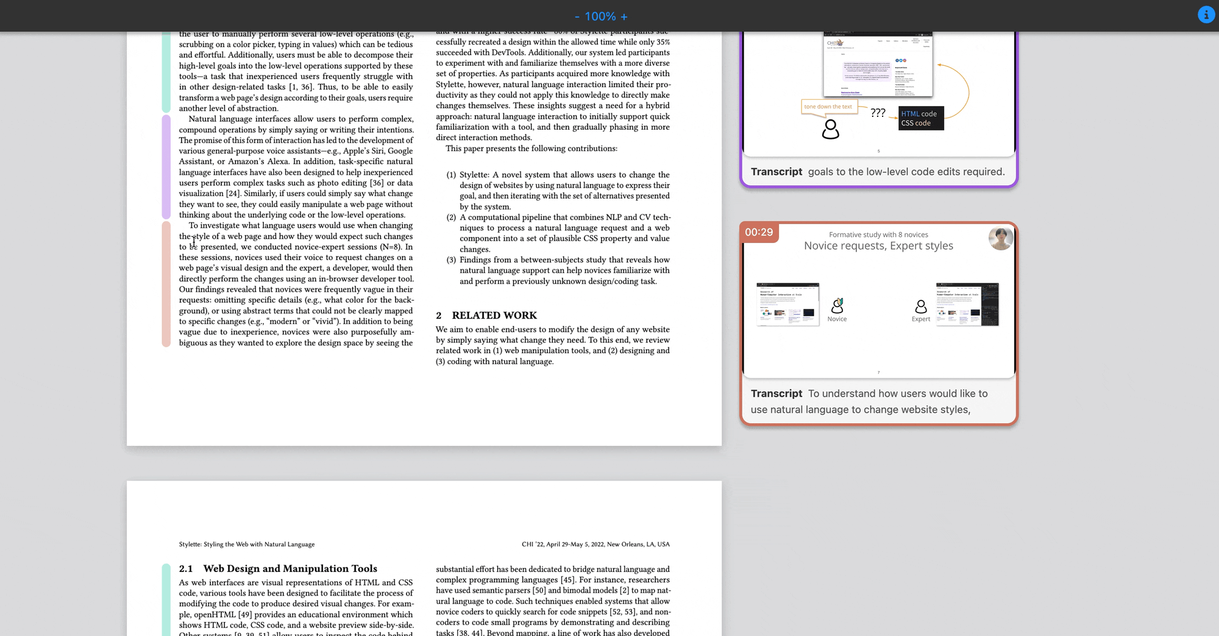
Task: Click the Novice user icon in slide
Action: pos(837,306)
